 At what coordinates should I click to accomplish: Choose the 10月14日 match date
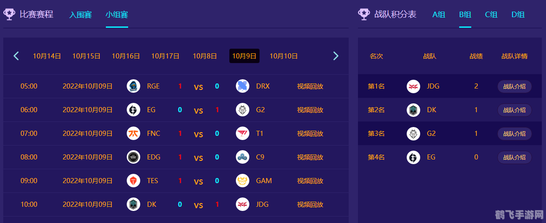(x=47, y=56)
